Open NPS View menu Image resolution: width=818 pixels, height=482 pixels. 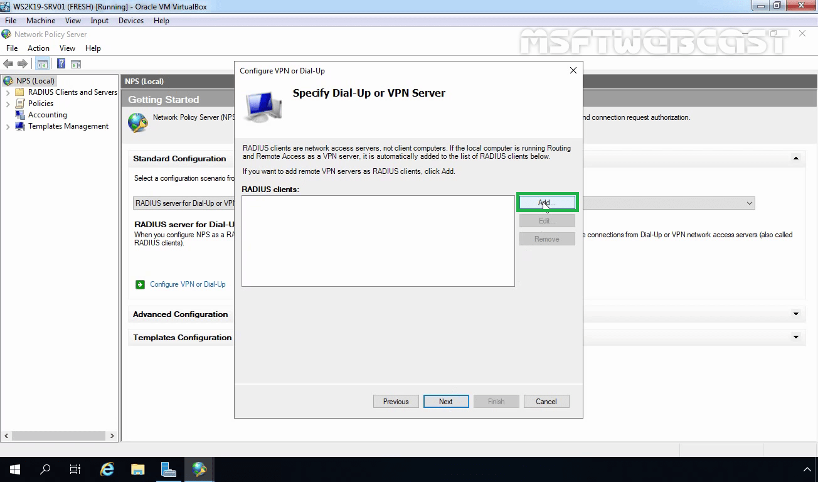click(67, 48)
